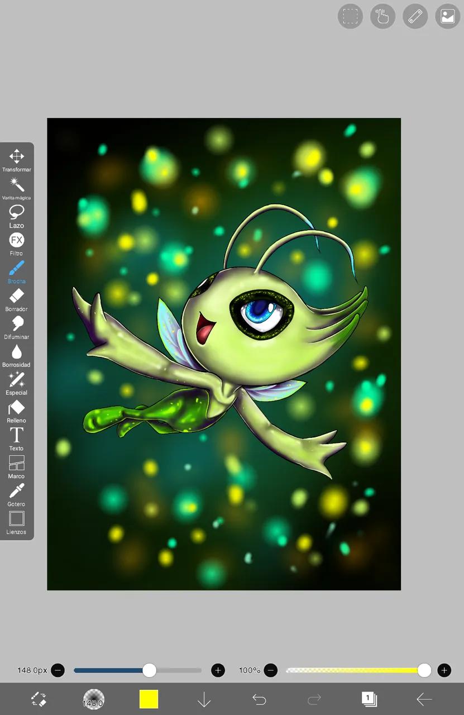464x715 pixels.
Task: Open the Especial sparkle tool
Action: (x=17, y=384)
